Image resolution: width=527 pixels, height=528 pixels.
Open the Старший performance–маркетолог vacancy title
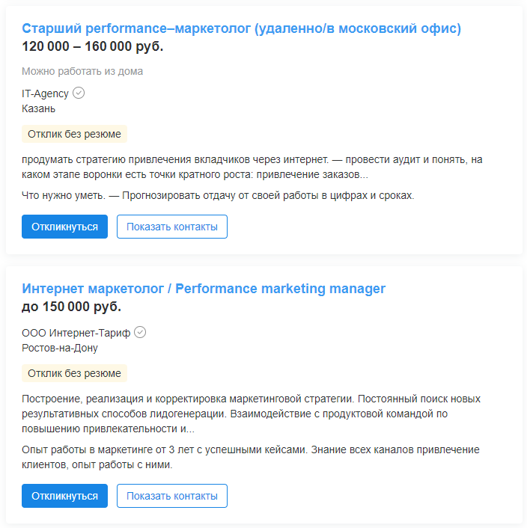point(241,29)
